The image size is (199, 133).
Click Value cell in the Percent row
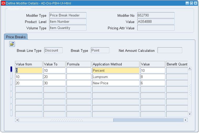(153, 70)
